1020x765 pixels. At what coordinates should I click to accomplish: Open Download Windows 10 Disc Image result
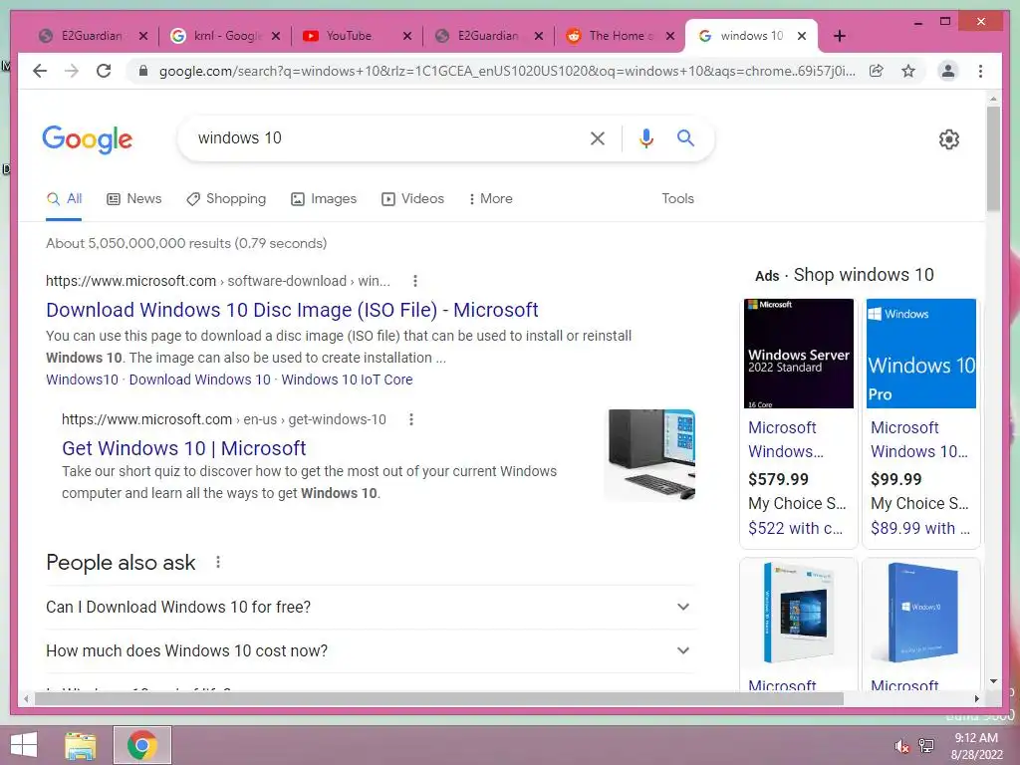coord(292,310)
